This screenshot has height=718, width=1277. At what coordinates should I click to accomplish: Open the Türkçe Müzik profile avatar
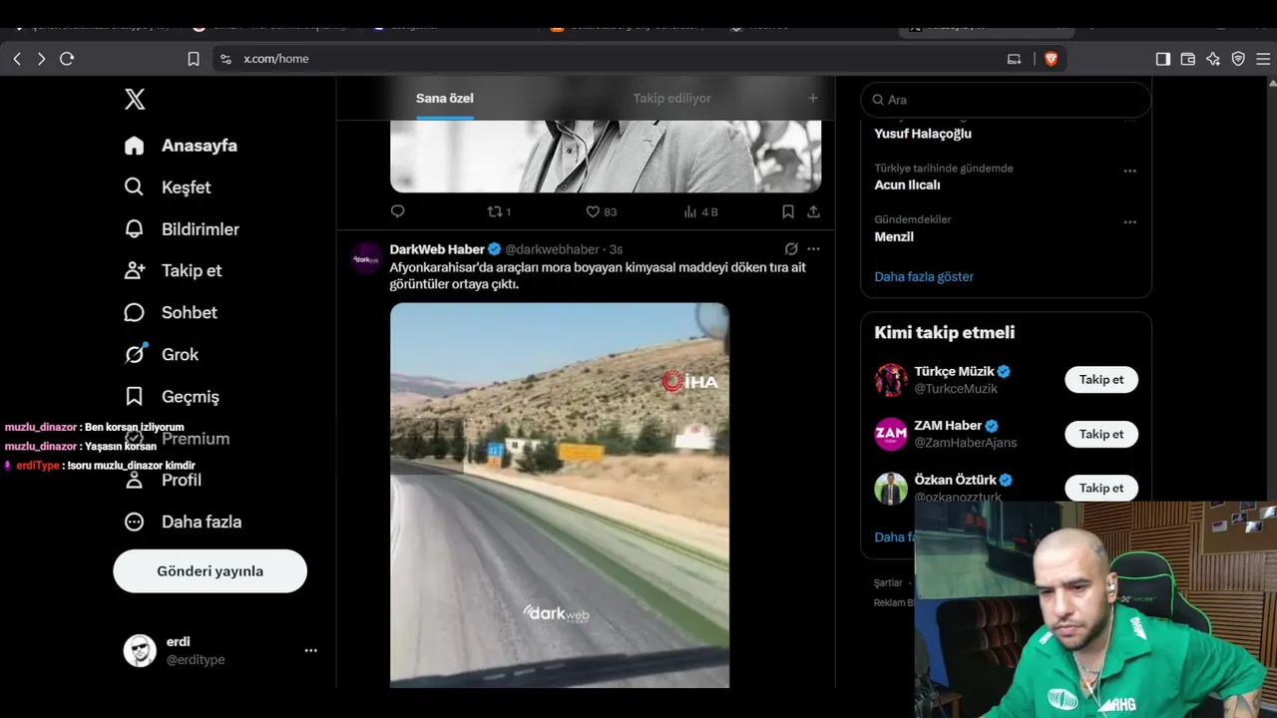[x=891, y=380]
